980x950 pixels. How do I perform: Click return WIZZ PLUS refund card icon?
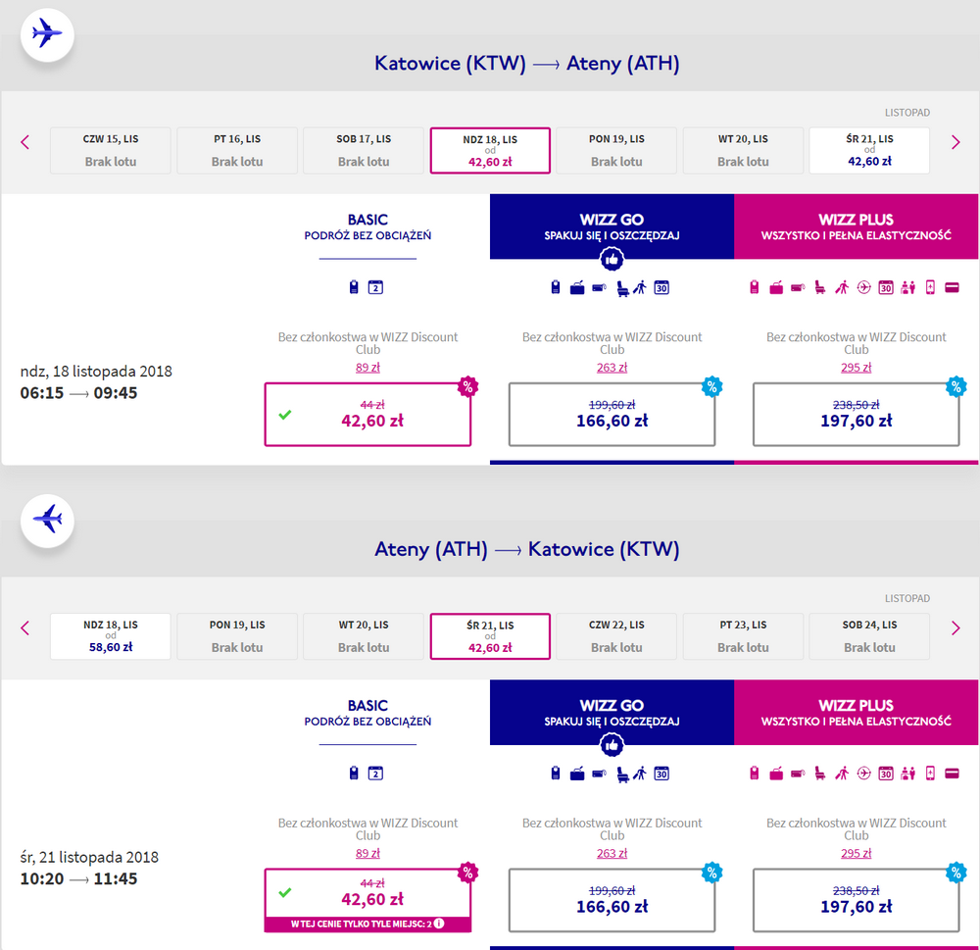pos(952,774)
